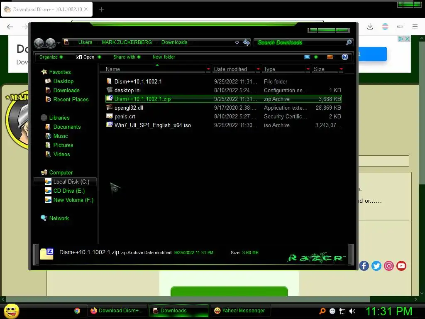Screen dimensions: 425x319
Task: Click the browser back arrow in Firefox
Action: click(x=10, y=27)
